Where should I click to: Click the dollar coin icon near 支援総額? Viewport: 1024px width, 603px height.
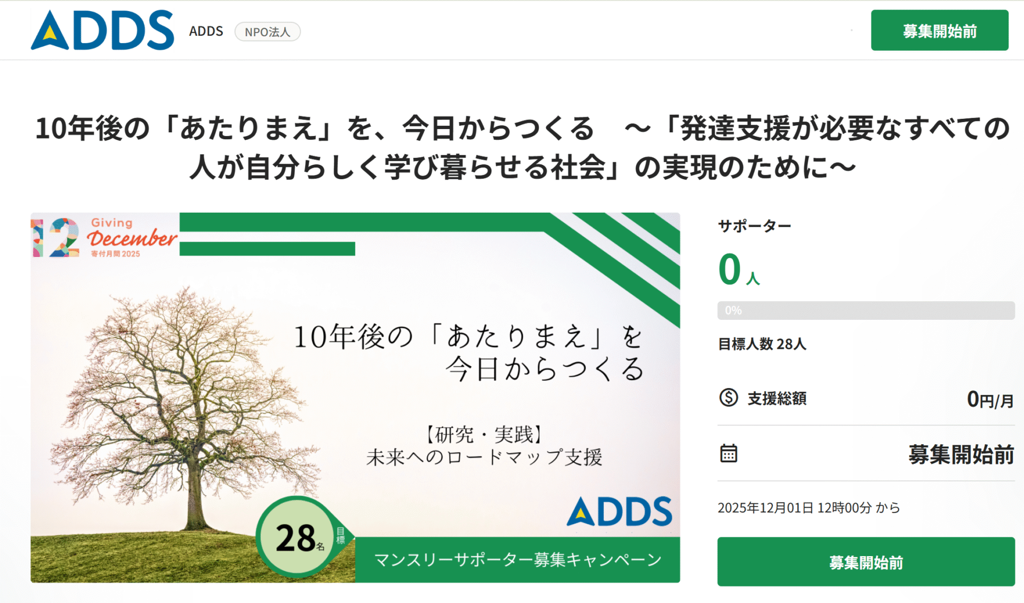point(728,398)
